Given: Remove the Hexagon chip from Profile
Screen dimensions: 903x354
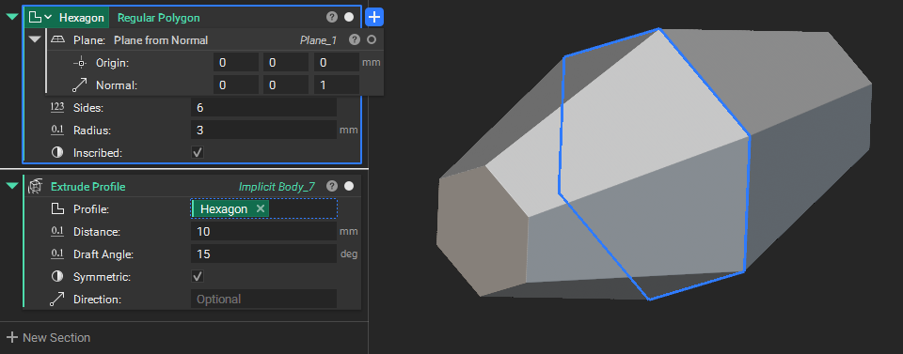Looking at the screenshot, I should click(x=261, y=208).
